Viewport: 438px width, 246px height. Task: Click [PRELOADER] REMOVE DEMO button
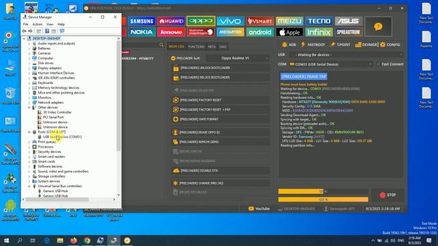(x=220, y=142)
